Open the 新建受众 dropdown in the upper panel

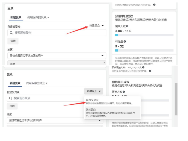[x=96, y=26]
